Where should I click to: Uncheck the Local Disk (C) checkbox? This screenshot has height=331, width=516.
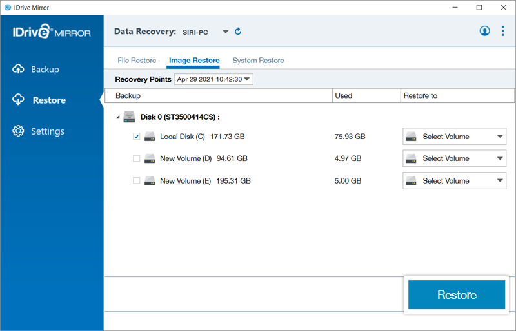point(136,137)
